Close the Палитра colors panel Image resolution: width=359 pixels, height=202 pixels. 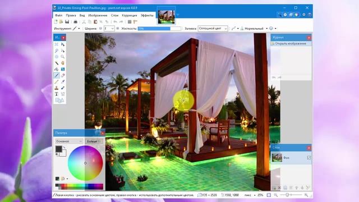pos(103,133)
